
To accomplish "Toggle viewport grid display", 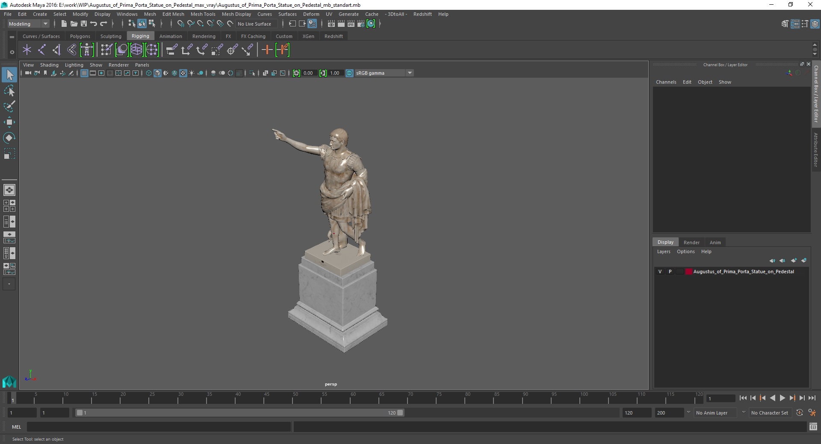I will point(84,73).
